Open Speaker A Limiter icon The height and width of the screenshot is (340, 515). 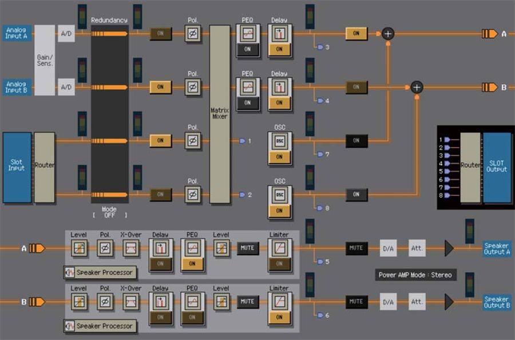click(279, 248)
